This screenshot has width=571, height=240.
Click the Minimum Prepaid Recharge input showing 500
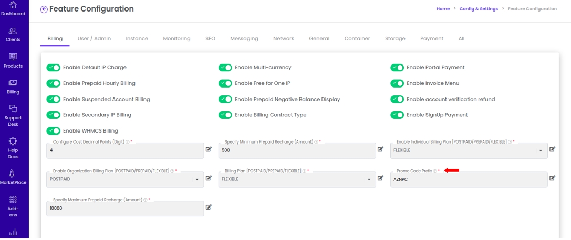[297, 150]
